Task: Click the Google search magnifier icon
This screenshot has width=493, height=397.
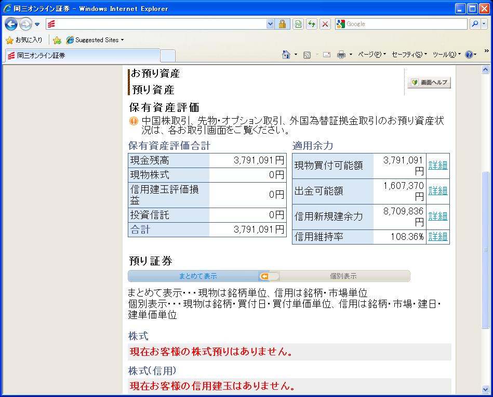Action: point(475,24)
